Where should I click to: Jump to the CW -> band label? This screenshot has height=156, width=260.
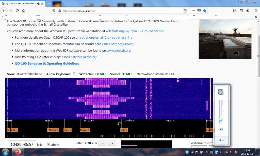(14, 130)
